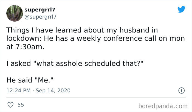Click the word 'husband' in the tweet

[x=133, y=30]
